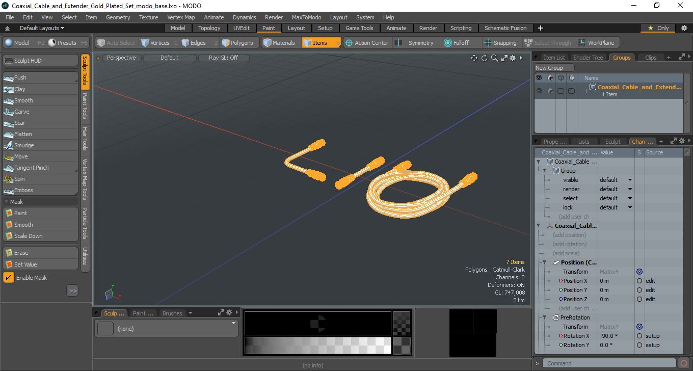Toggle the Rotation X setup source circle
Screen dimensions: 693x371
[x=639, y=336]
